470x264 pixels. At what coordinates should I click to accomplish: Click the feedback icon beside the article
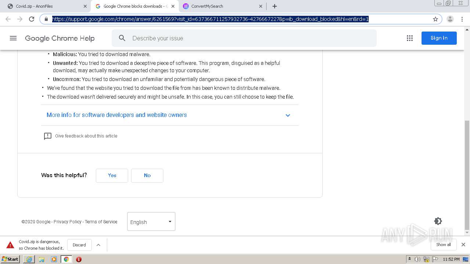[48, 136]
